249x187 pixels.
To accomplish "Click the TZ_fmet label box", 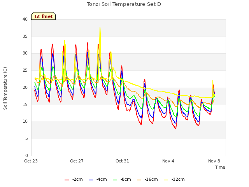I will (x=43, y=16).
